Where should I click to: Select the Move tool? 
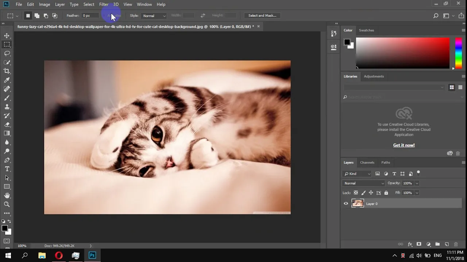[x=7, y=36]
